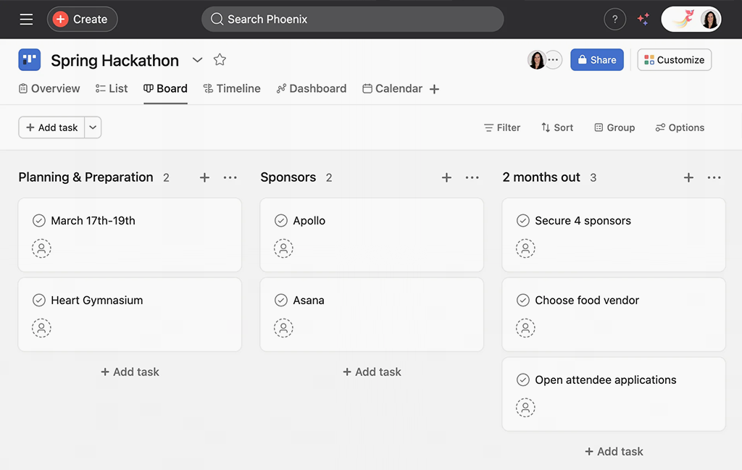742x470 pixels.
Task: Assign the Asana task
Action: [x=283, y=327]
